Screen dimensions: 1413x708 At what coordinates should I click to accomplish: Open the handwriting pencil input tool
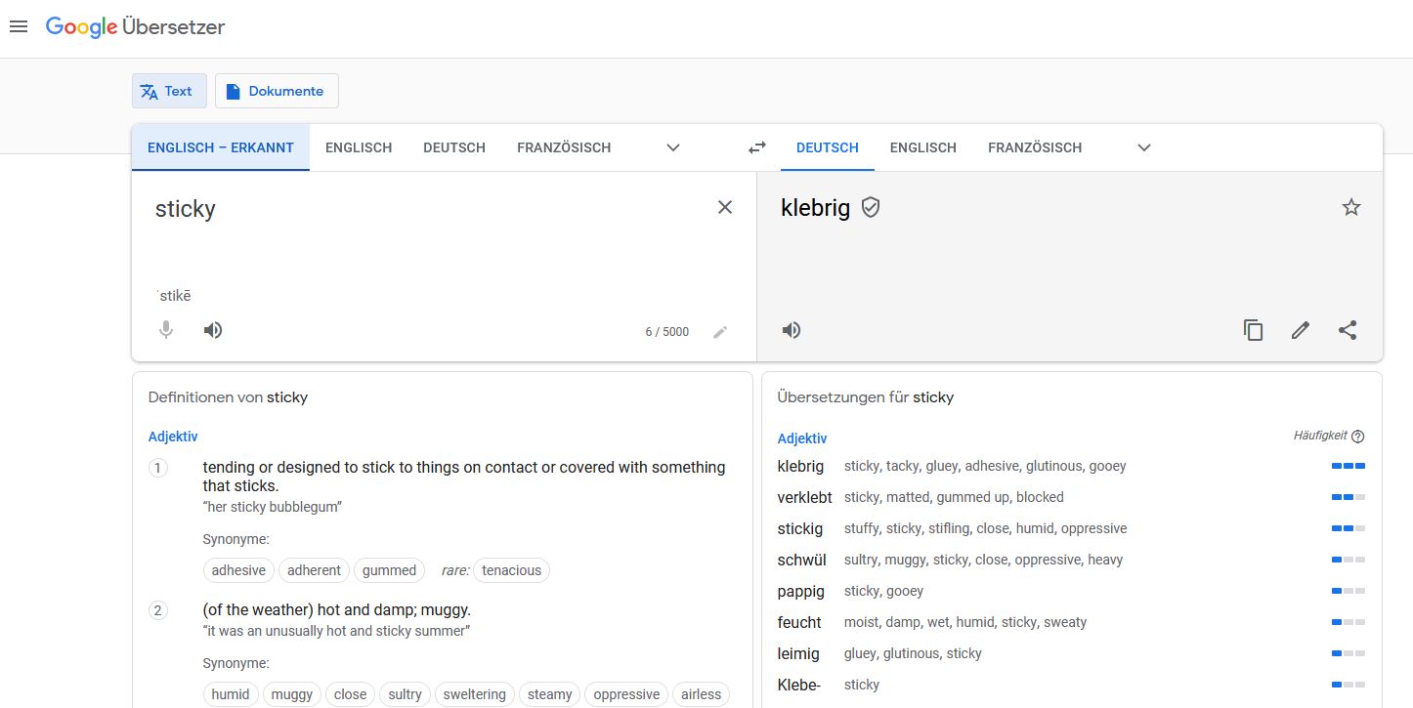click(720, 332)
